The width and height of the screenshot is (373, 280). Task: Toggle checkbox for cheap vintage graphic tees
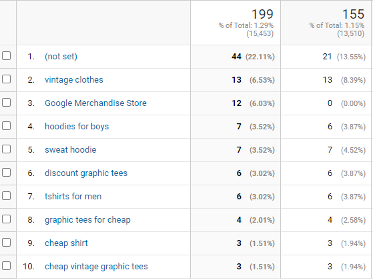pyautogui.click(x=7, y=266)
